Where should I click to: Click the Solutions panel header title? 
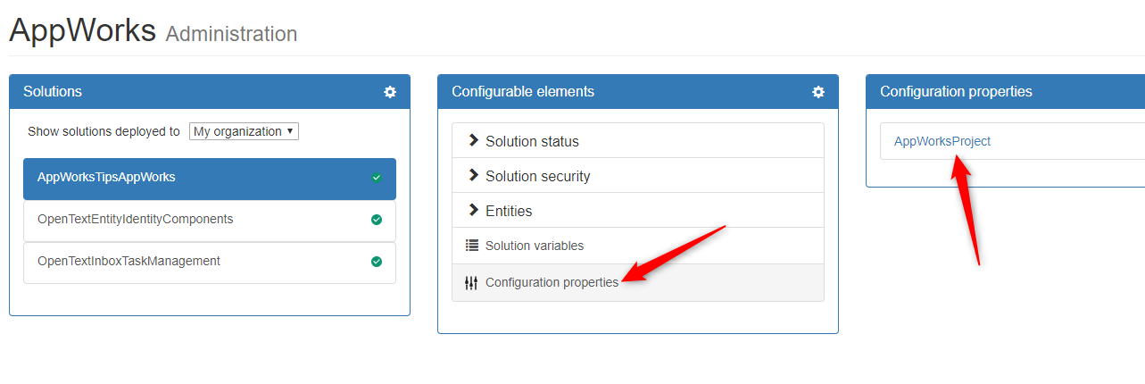tap(53, 91)
